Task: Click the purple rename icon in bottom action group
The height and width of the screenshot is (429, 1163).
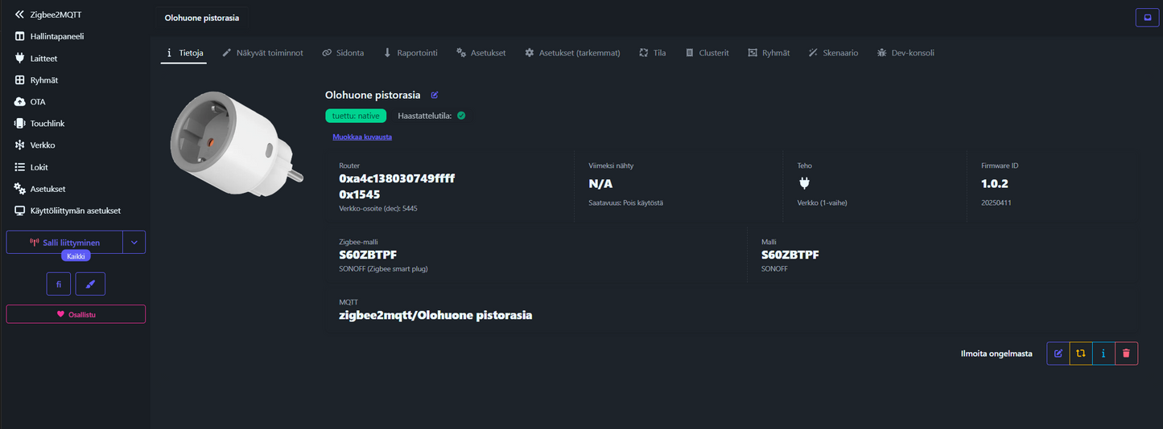Action: pos(1058,353)
